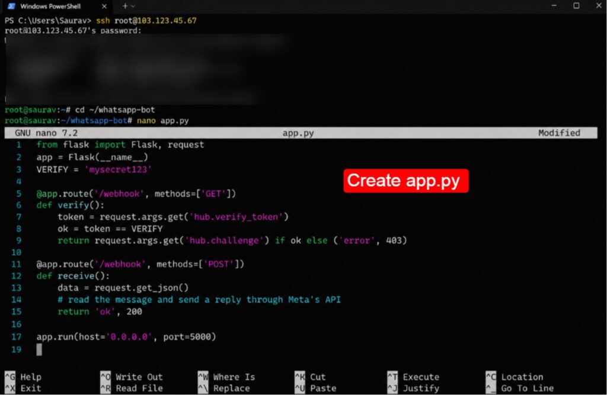Close the Windows PowerShell tab
The width and height of the screenshot is (607, 395).
(x=104, y=6)
